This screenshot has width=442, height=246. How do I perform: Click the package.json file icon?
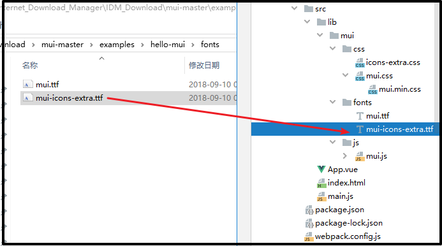309,210
